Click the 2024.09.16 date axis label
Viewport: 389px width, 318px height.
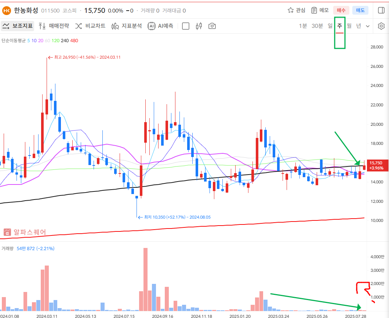tap(163, 316)
